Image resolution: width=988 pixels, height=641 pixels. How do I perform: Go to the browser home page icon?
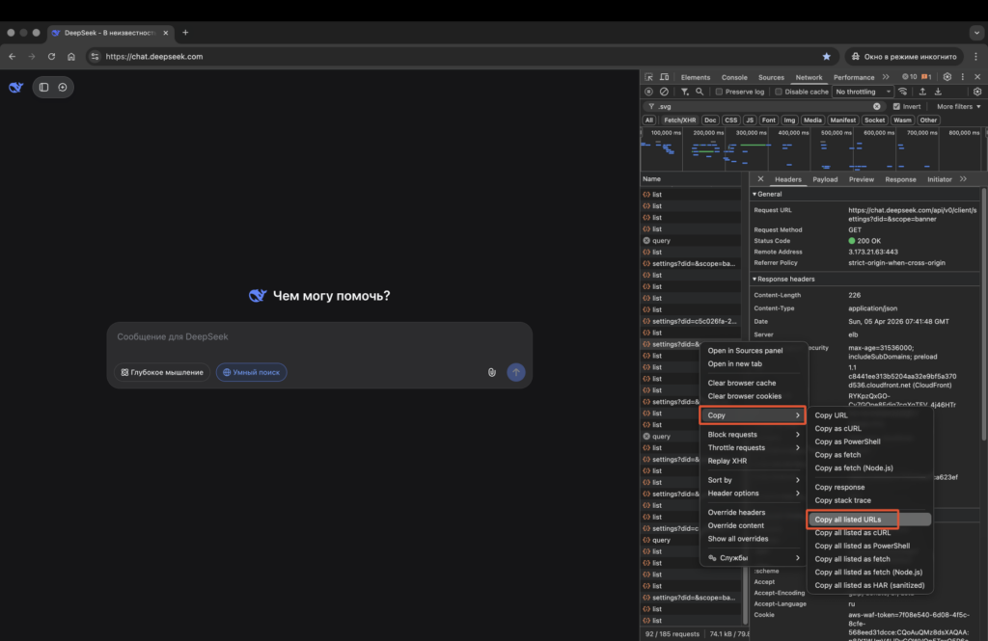71,57
